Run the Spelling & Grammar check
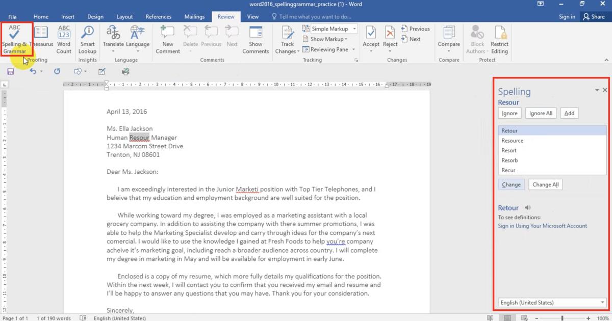 coord(15,39)
